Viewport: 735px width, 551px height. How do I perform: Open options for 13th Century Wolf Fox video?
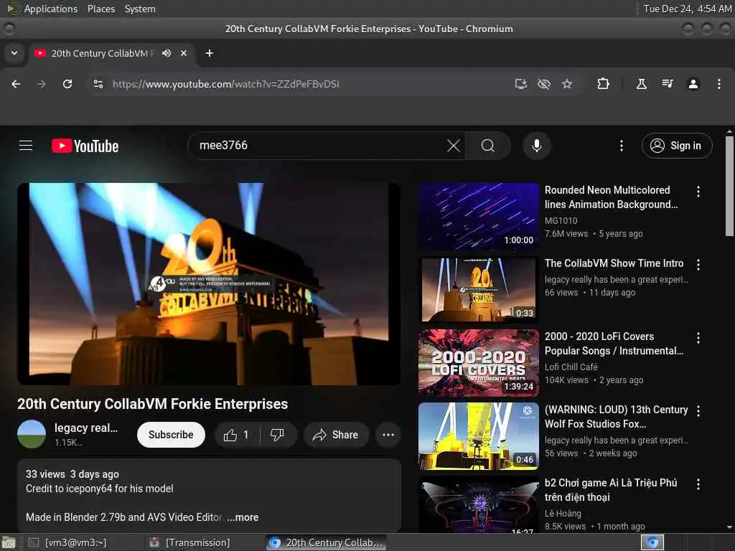[698, 411]
